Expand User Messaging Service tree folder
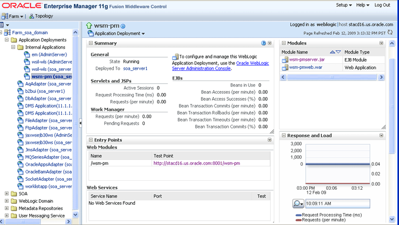Screen dimensions: 399x225 6,215
